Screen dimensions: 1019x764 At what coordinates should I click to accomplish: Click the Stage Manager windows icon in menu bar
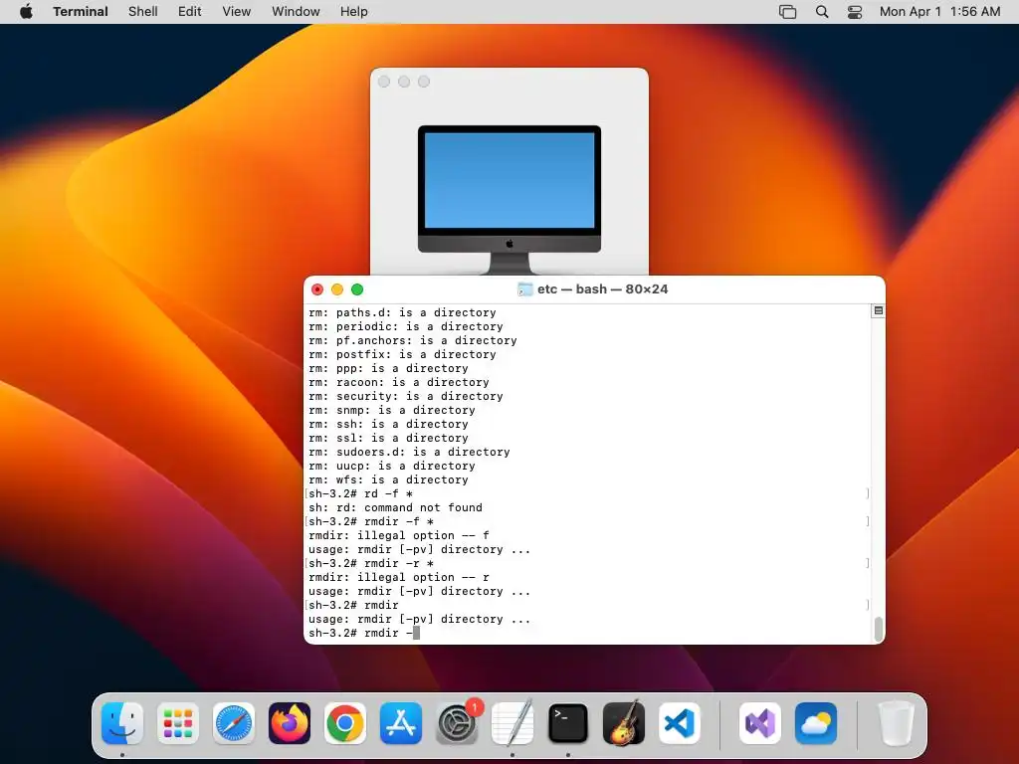(788, 12)
